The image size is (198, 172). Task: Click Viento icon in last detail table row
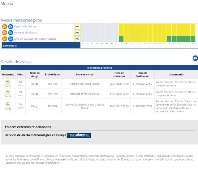[8, 105]
